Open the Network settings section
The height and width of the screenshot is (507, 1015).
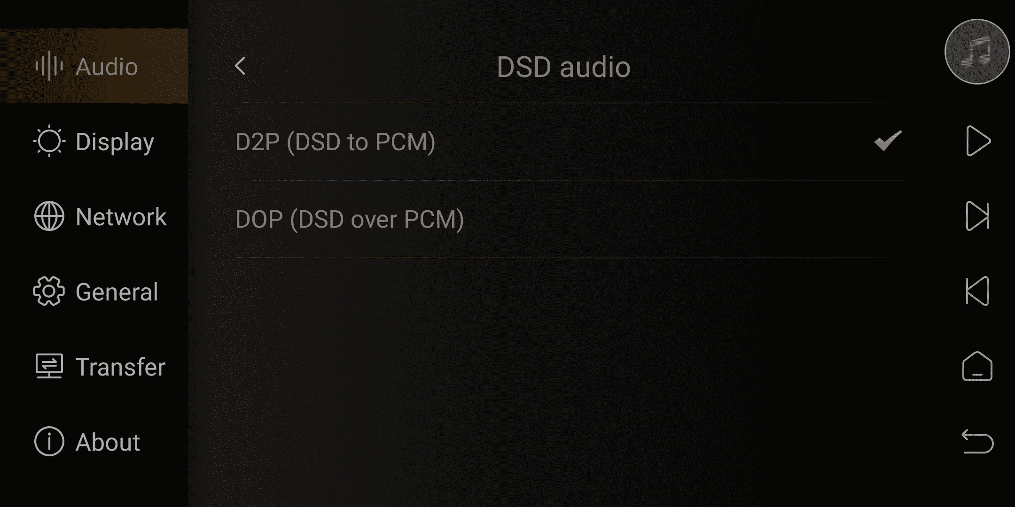pos(94,216)
